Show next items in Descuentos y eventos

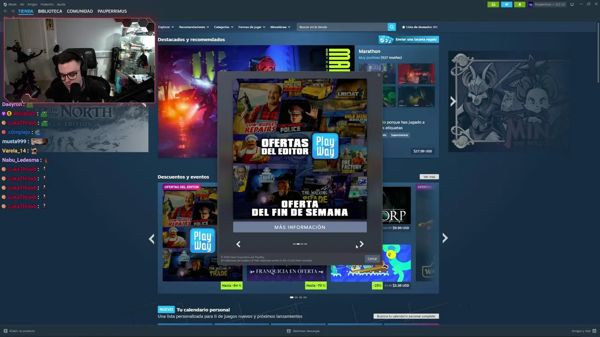[x=445, y=238]
